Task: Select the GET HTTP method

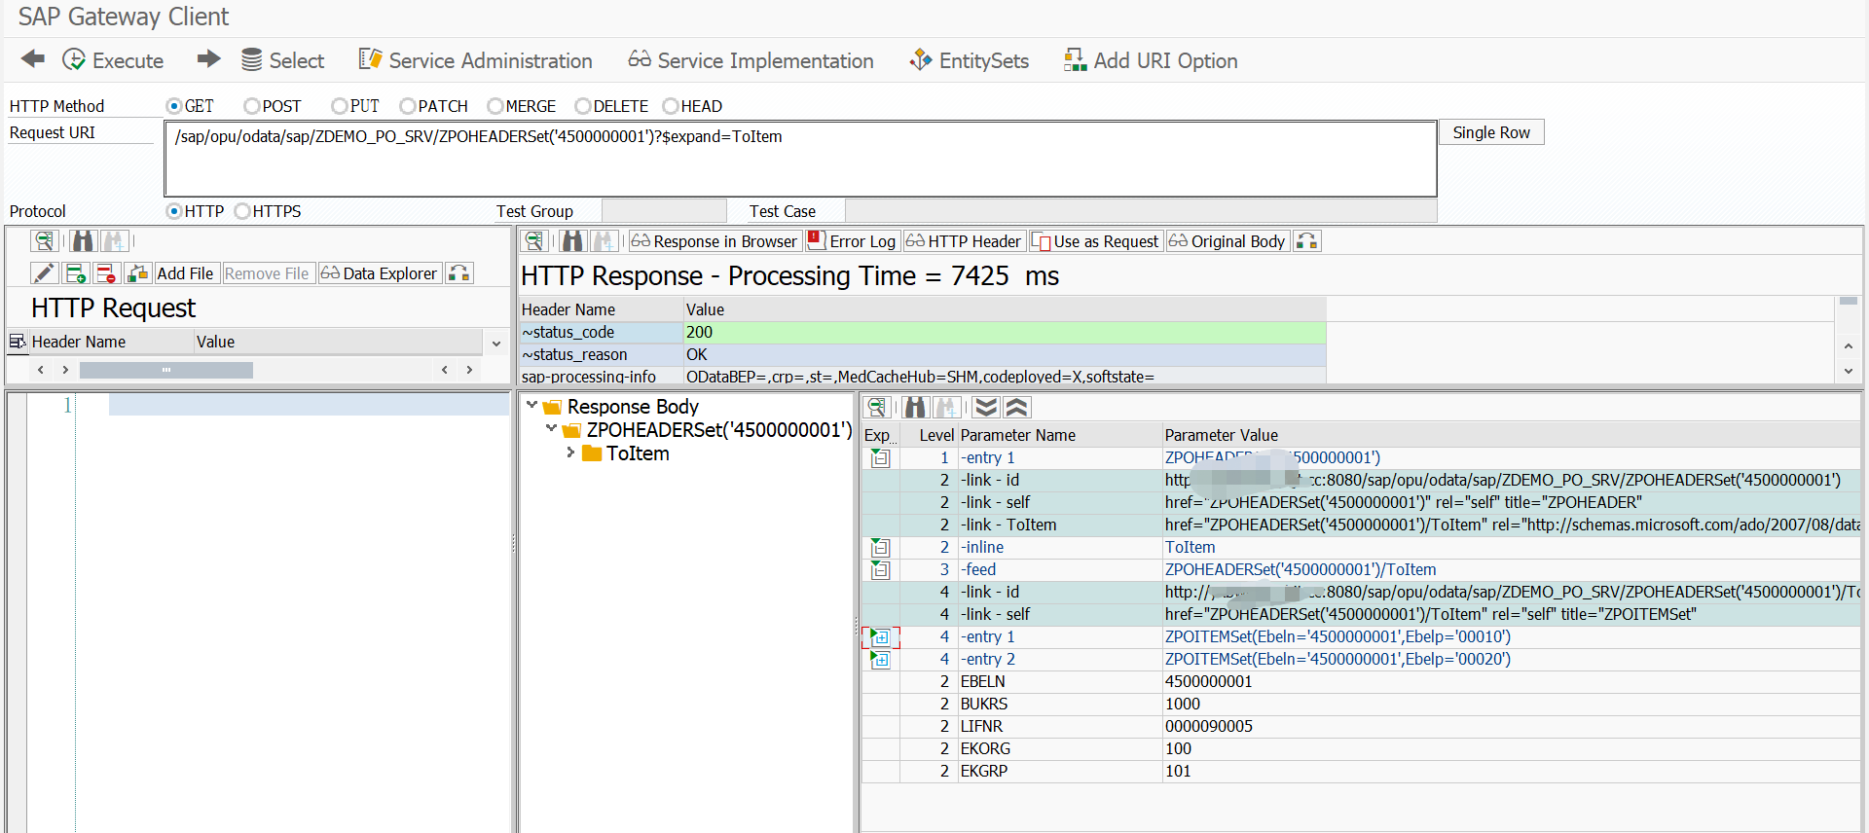Action: pyautogui.click(x=174, y=106)
